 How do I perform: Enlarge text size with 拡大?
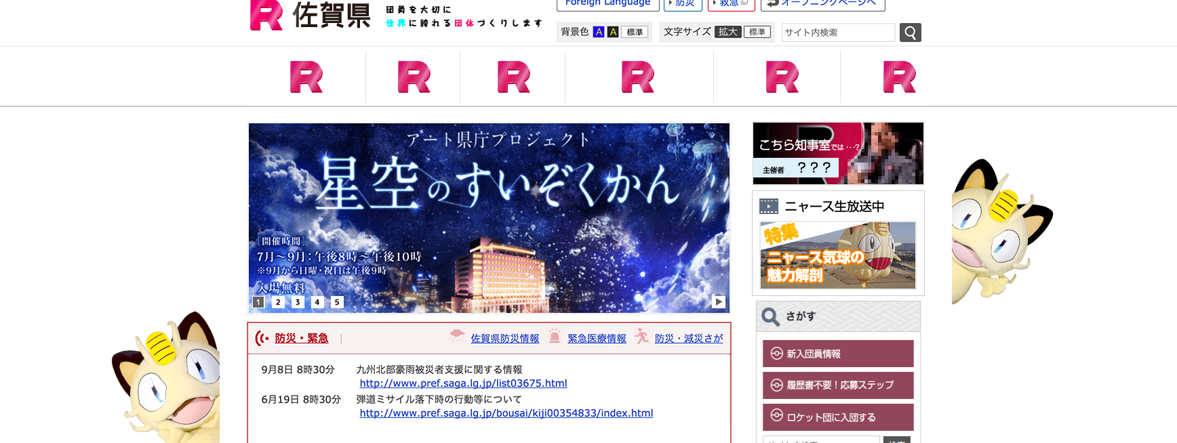pos(728,32)
